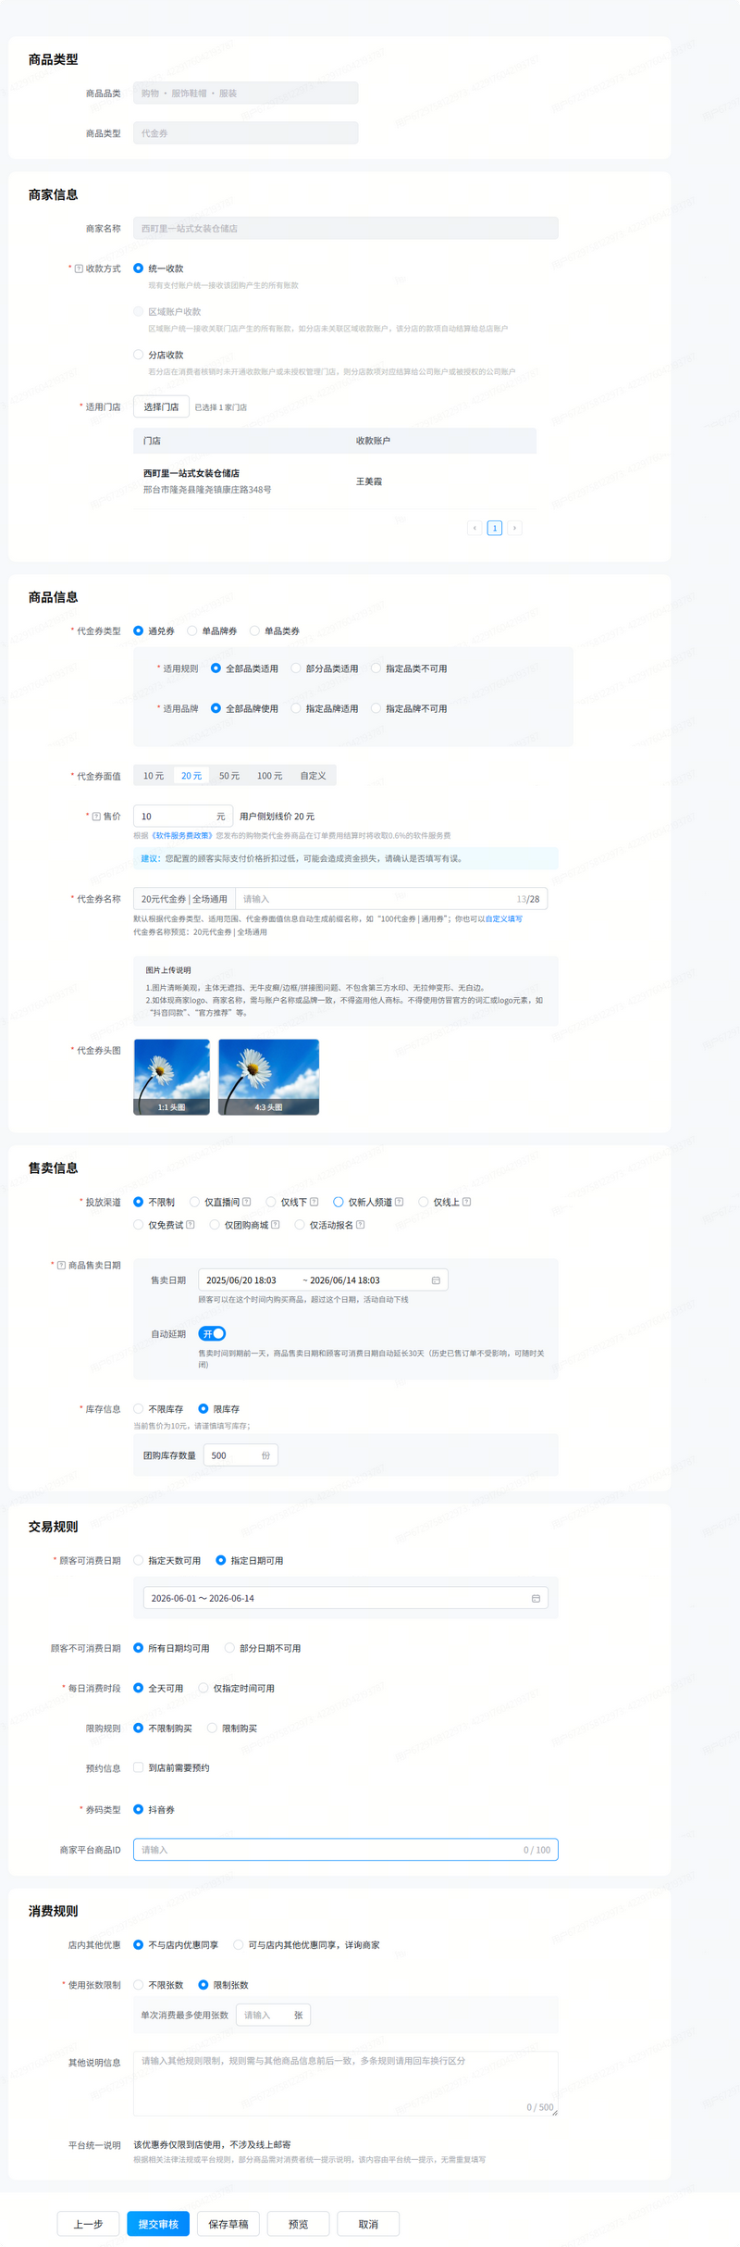Select 10 元 voucher face value
740x2247 pixels.
tap(154, 776)
